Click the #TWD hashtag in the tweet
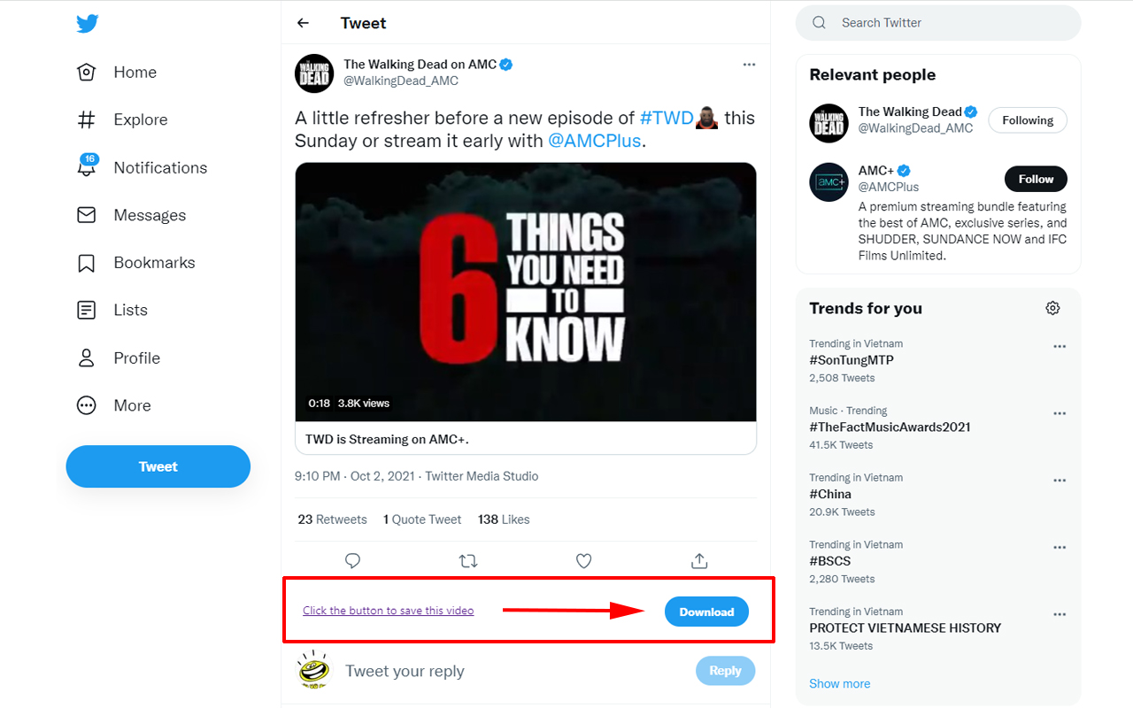Image resolution: width=1133 pixels, height=708 pixels. 667,118
